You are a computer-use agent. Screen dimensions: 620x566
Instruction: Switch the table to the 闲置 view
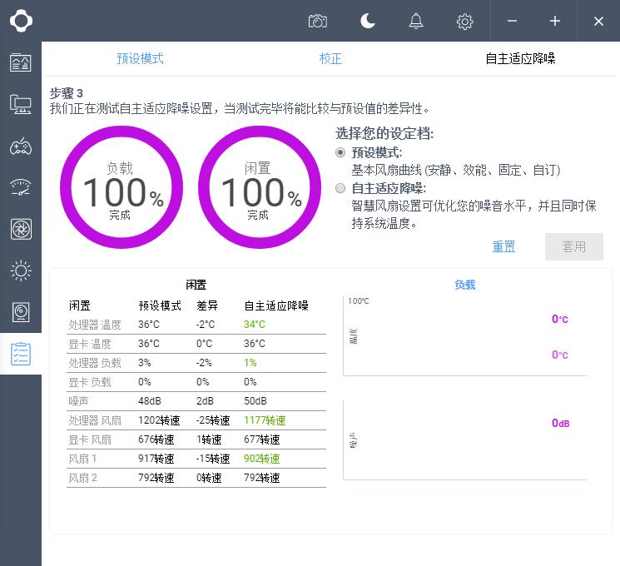[196, 285]
